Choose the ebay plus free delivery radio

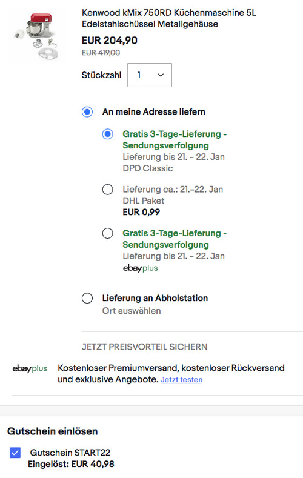point(108,233)
